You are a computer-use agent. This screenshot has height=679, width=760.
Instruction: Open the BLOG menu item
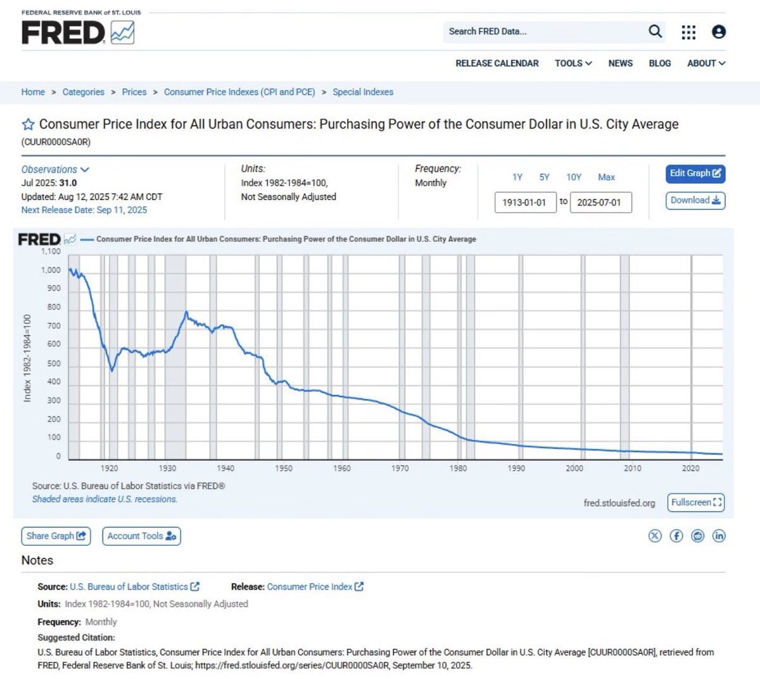coord(660,63)
